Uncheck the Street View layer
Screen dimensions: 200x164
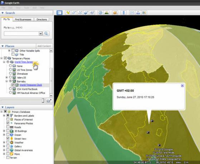click(x=8, y=138)
